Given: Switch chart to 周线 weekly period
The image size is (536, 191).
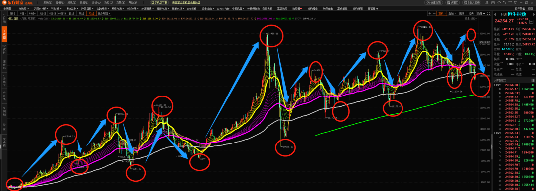Looking at the screenshot, I should tap(82, 14).
